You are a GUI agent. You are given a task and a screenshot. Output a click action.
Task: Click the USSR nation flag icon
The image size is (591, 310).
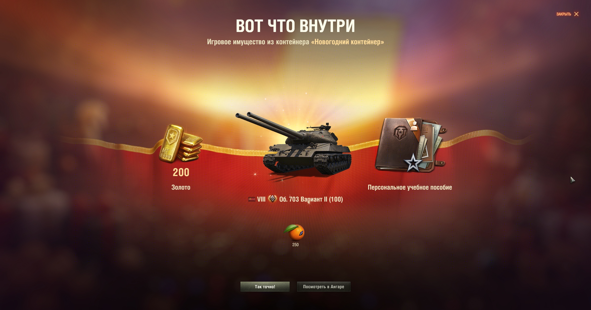point(252,199)
